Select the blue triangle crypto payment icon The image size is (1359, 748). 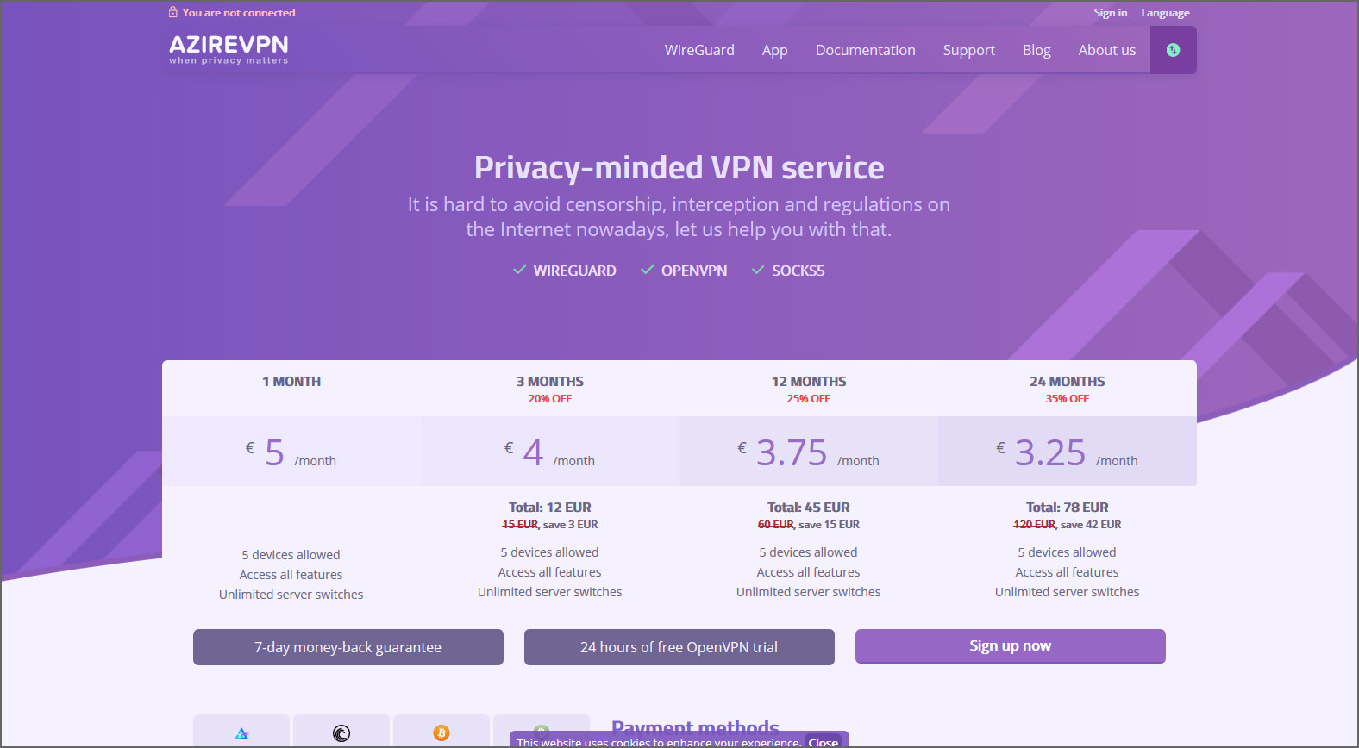[241, 733]
